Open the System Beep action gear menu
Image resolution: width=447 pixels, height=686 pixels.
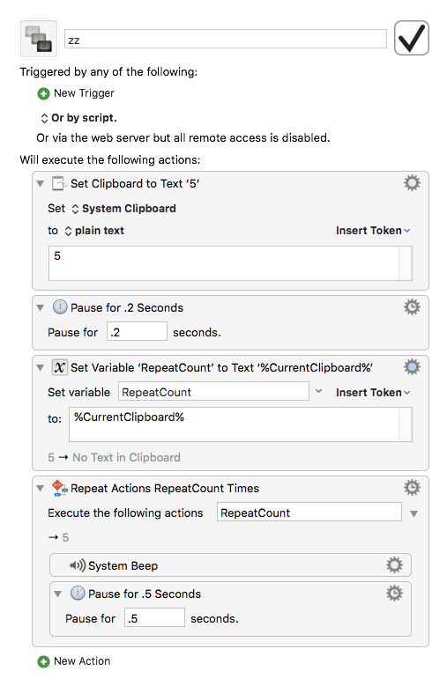tap(394, 565)
